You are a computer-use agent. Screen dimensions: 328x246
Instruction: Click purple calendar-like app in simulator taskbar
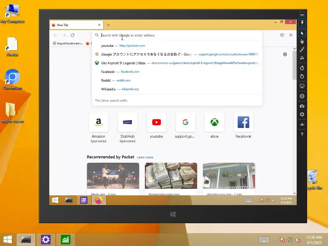click(84, 200)
